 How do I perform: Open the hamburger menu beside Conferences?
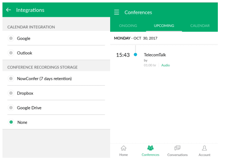[117, 12]
